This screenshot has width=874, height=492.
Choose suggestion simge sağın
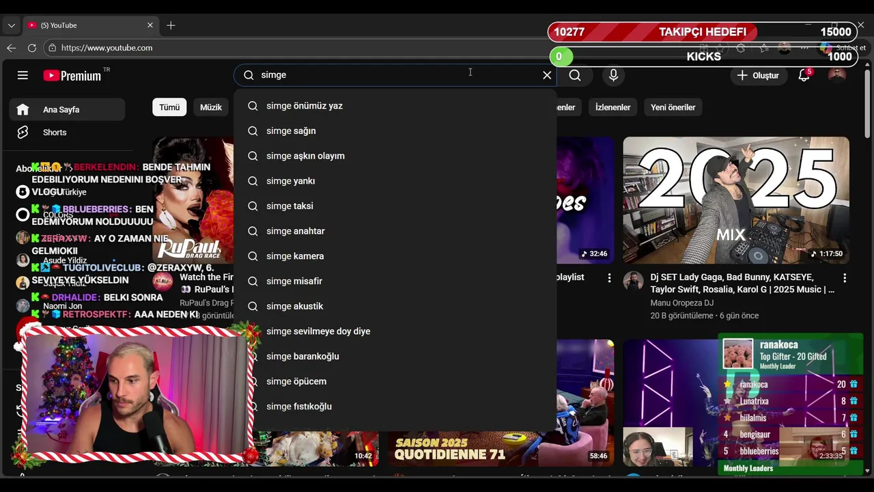pyautogui.click(x=395, y=131)
